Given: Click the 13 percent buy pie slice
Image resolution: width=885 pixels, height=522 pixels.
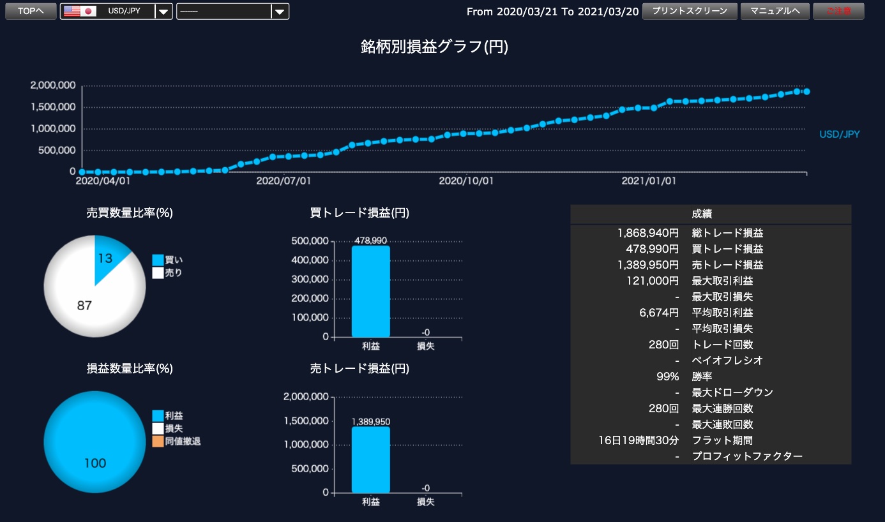Looking at the screenshot, I should tap(106, 257).
